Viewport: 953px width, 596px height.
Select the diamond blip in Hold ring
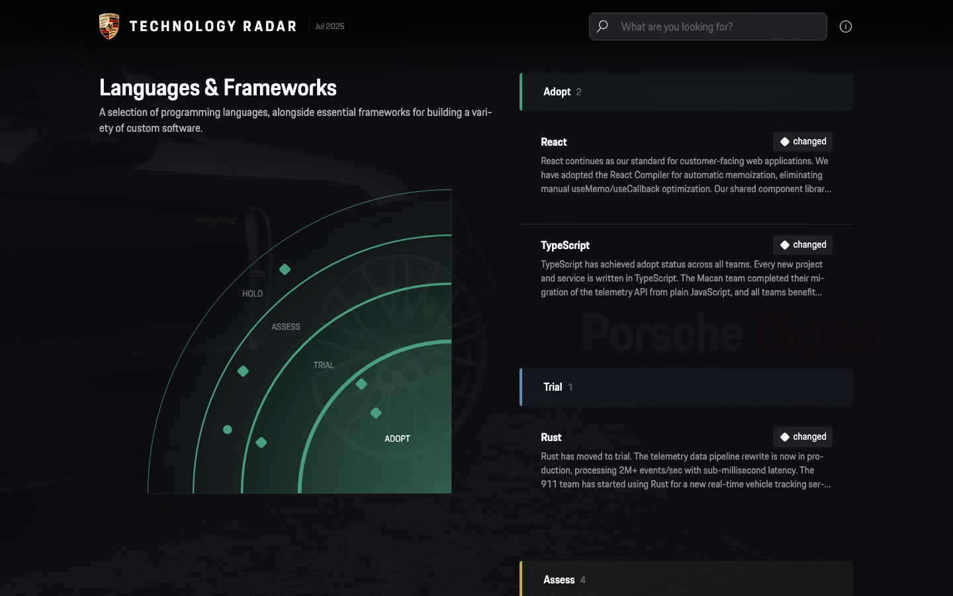click(x=285, y=270)
